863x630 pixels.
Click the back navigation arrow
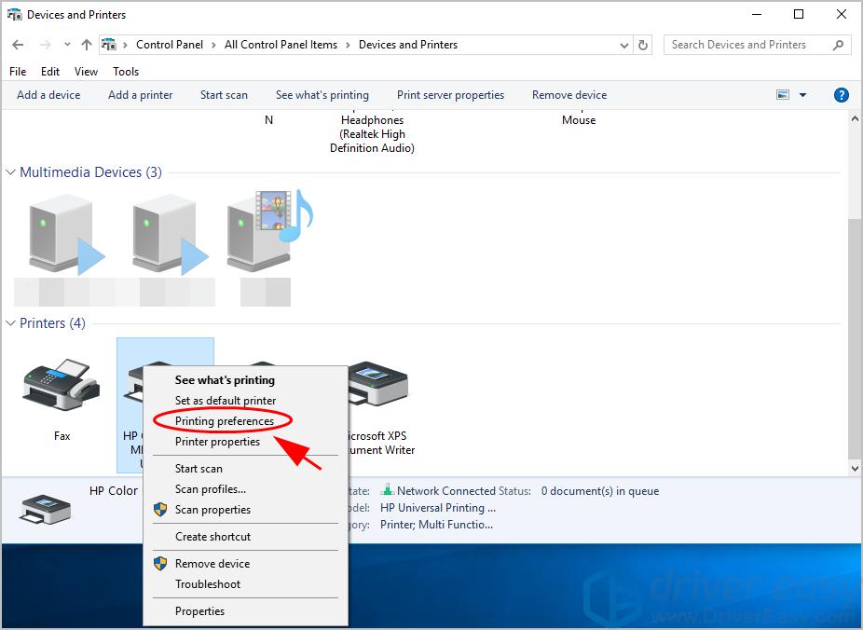click(17, 44)
